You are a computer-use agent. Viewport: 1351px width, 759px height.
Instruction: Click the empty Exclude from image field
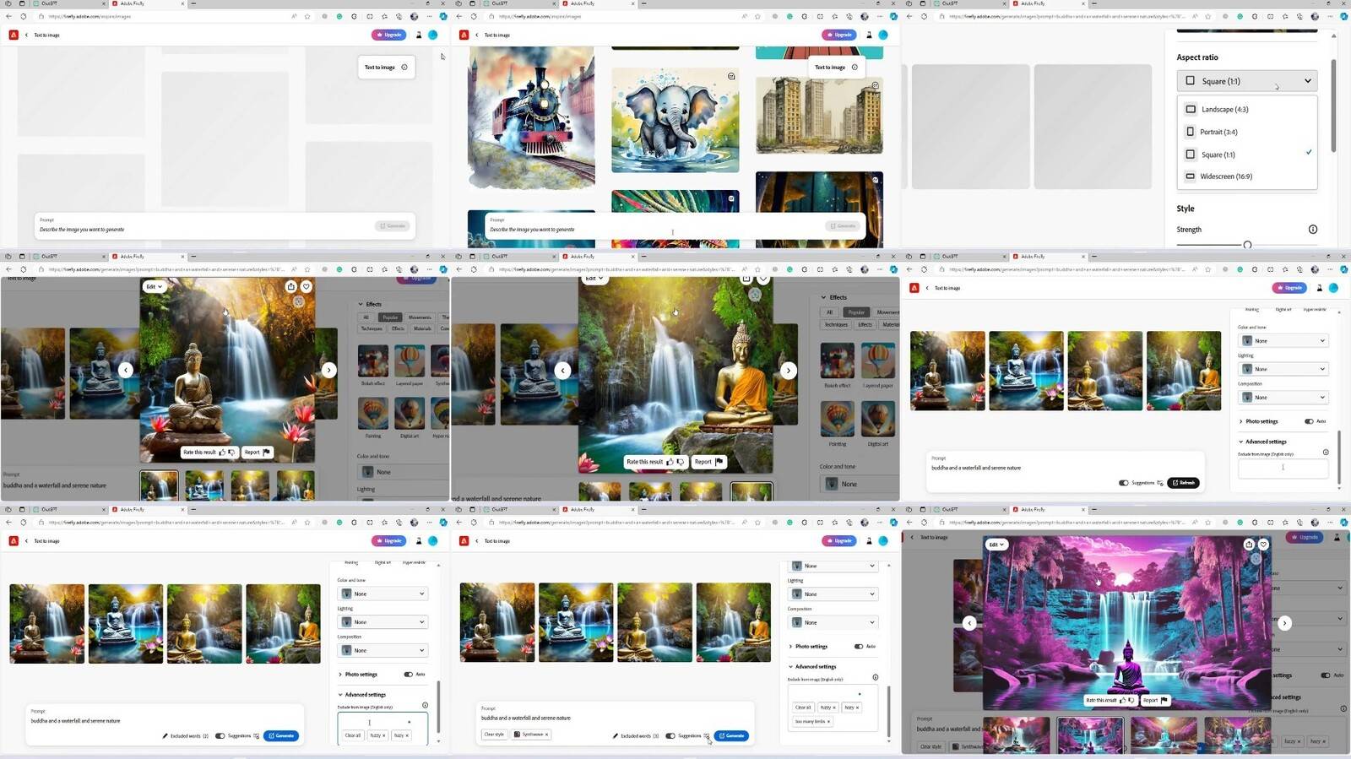pyautogui.click(x=1283, y=468)
